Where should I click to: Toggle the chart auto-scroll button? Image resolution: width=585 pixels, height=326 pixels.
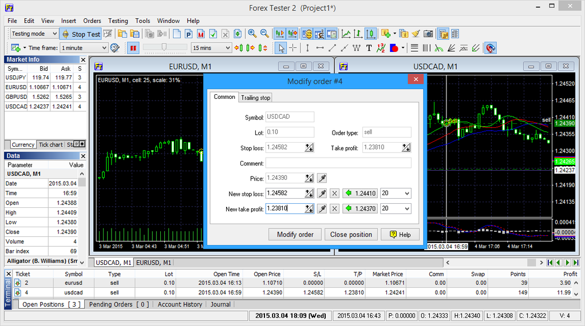(x=279, y=34)
